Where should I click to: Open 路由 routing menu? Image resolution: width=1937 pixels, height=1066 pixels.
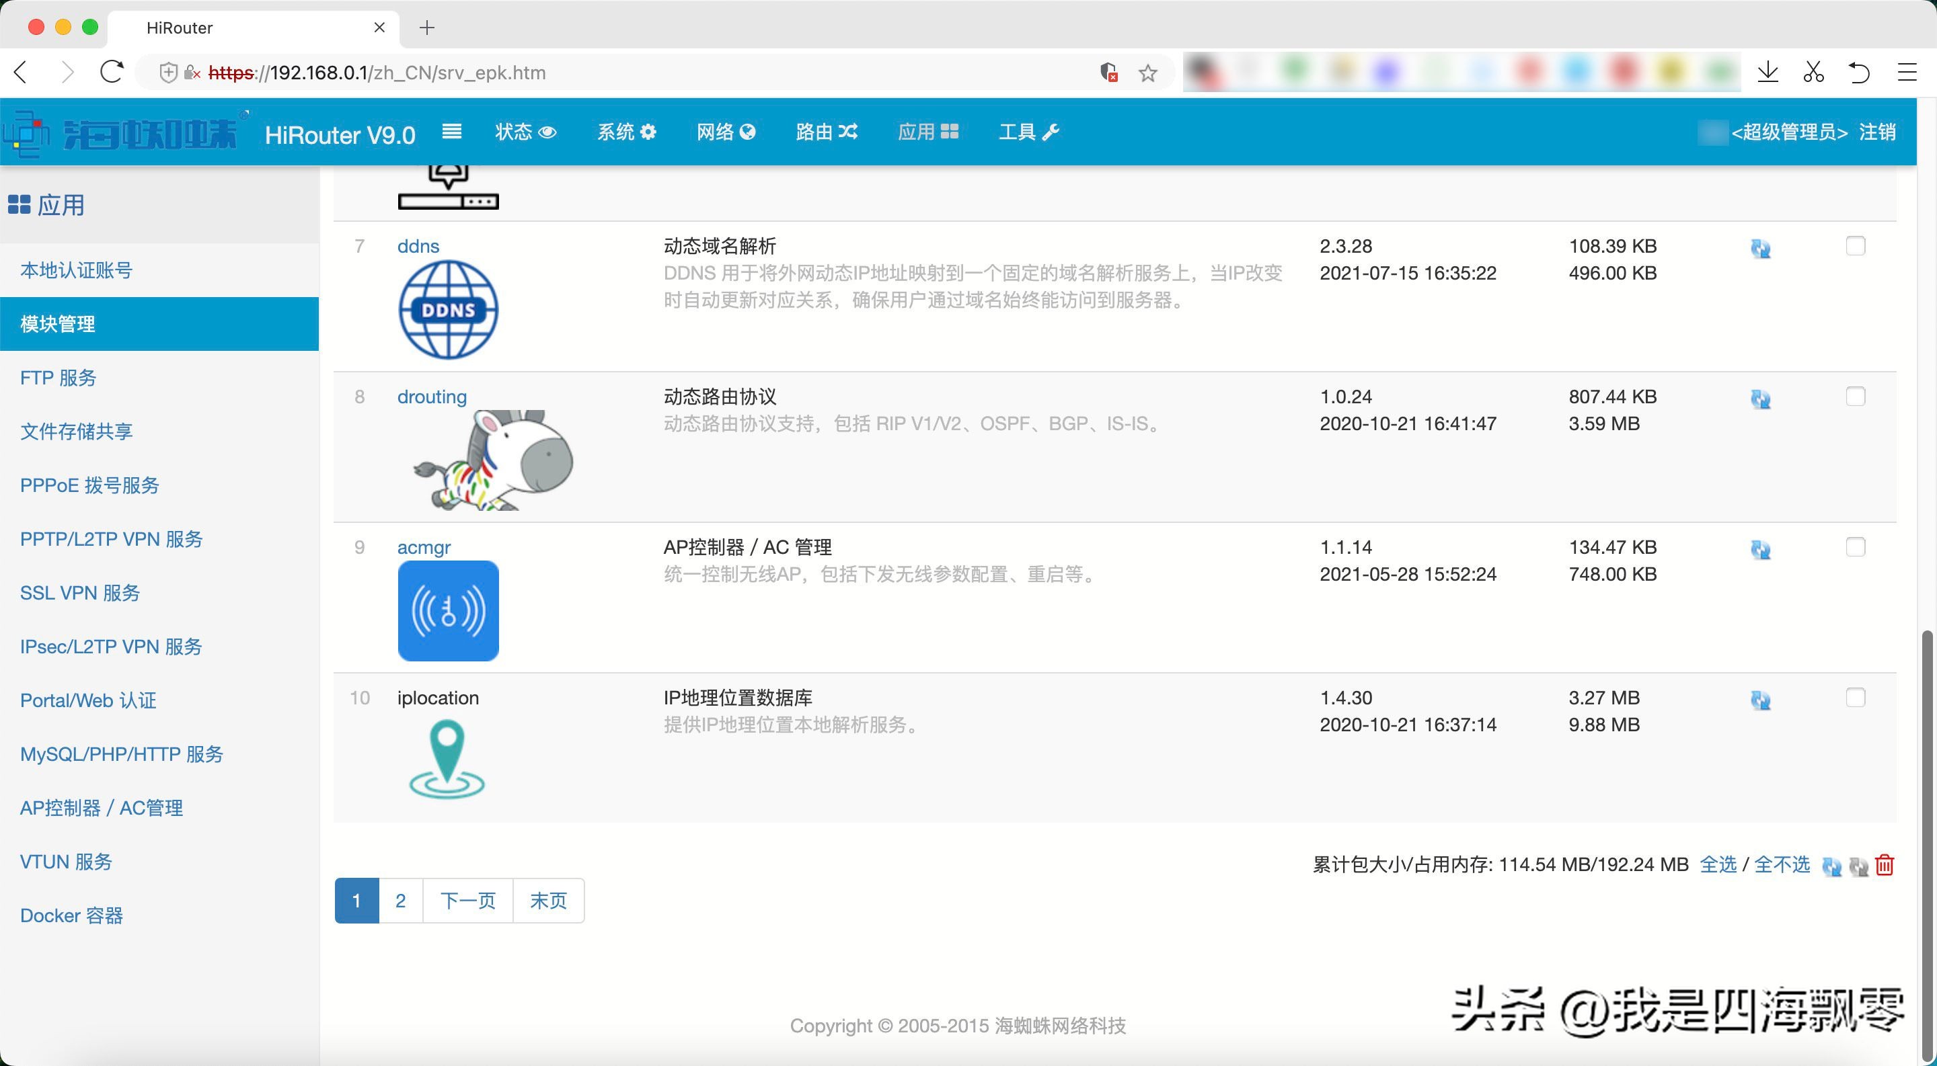point(823,131)
